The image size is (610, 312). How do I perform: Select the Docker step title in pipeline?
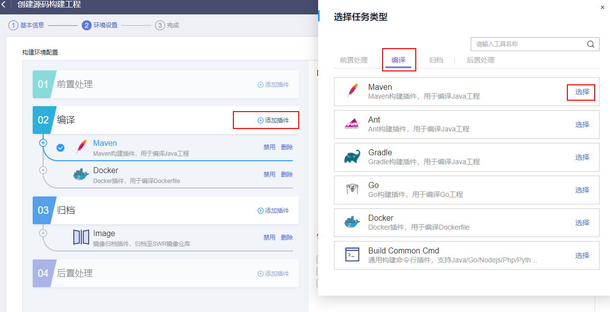point(106,171)
